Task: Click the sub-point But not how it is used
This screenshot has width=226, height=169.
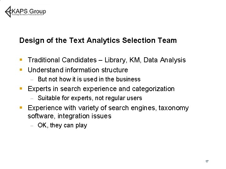Action: tap(89, 79)
